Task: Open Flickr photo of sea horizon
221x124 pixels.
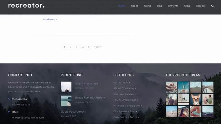Action: click(208, 111)
